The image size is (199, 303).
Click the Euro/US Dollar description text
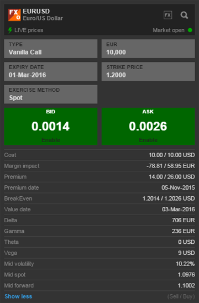click(x=43, y=18)
